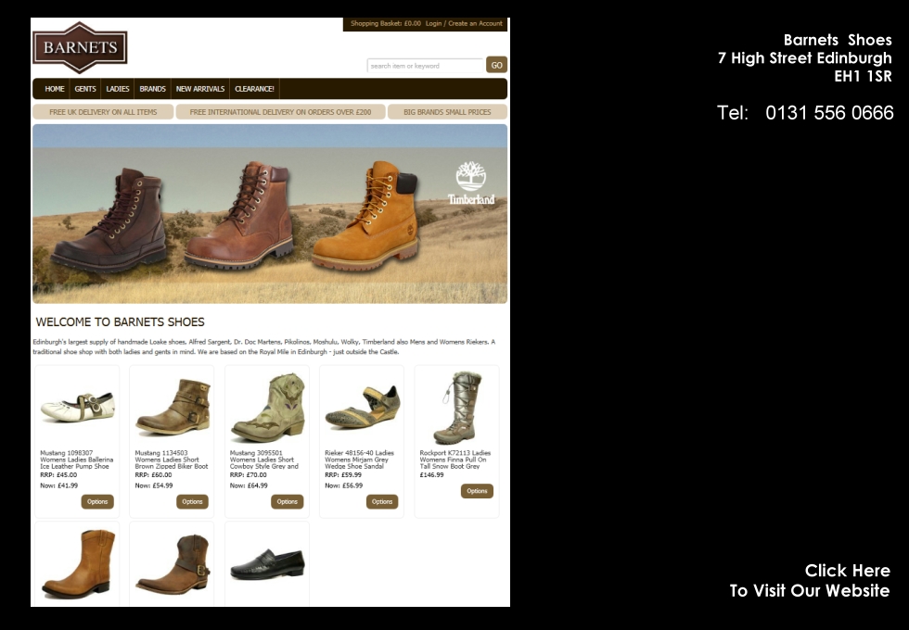The image size is (909, 630).
Task: Click Options for Mustang 1134503 biker boot
Action: (x=193, y=501)
